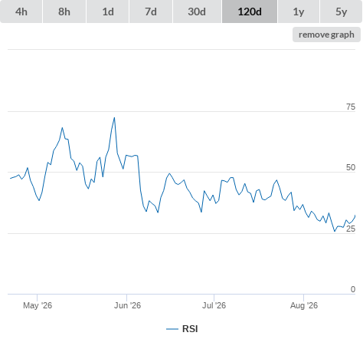Click the May '26 axis label

click(x=38, y=305)
